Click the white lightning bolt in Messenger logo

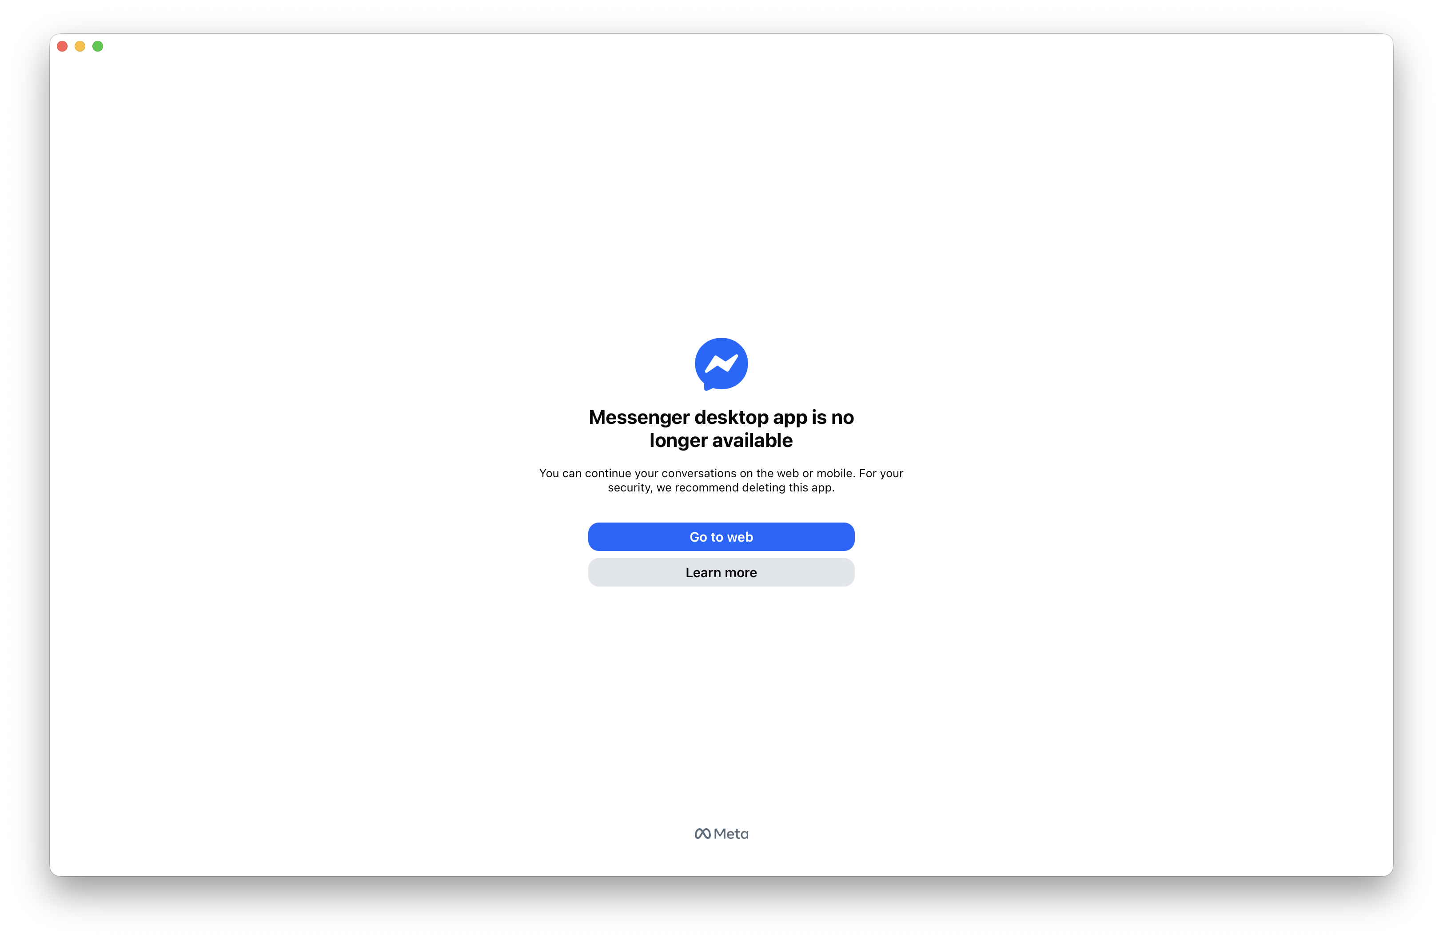721,363
